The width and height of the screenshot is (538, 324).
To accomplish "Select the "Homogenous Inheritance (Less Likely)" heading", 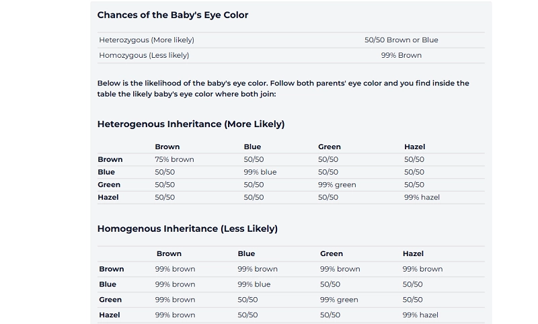I will point(188,229).
